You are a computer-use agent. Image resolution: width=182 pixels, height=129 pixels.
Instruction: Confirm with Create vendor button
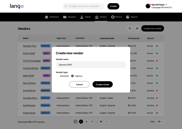coord(103,84)
